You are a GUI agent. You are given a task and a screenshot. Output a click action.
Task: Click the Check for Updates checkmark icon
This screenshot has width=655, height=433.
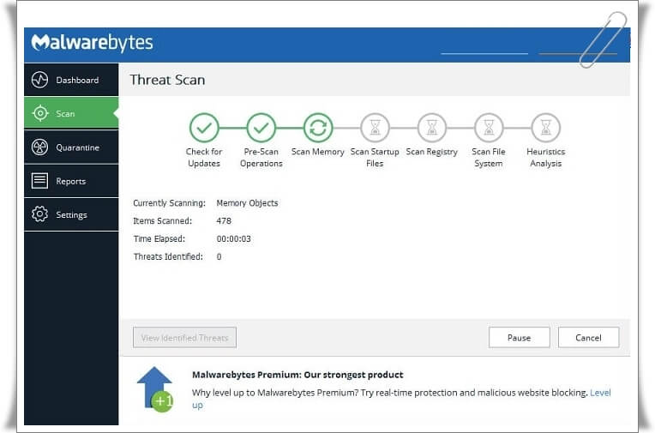pos(204,128)
